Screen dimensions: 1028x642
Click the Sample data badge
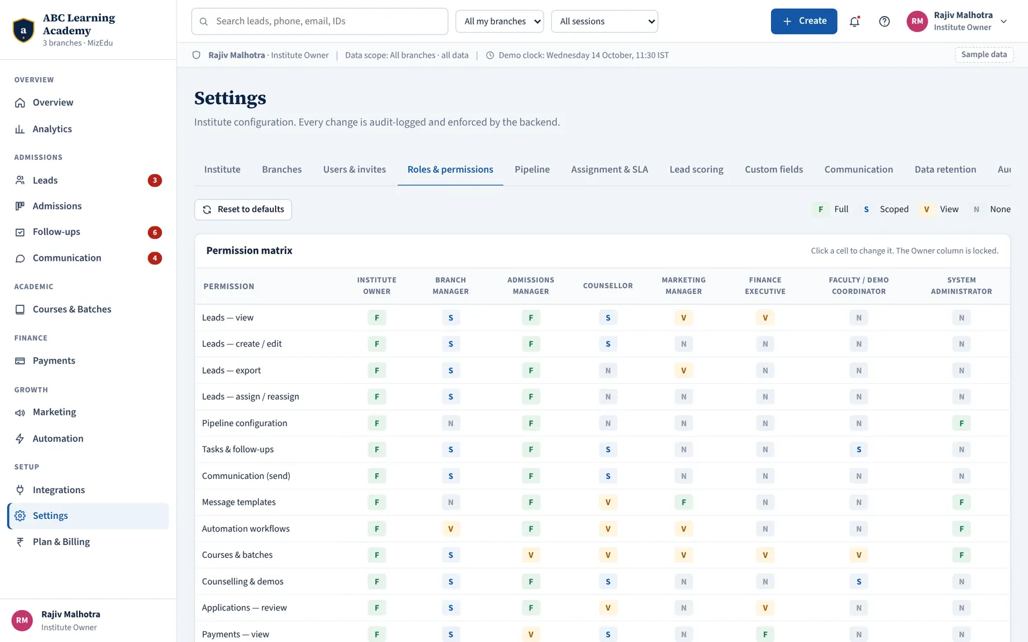click(x=984, y=55)
